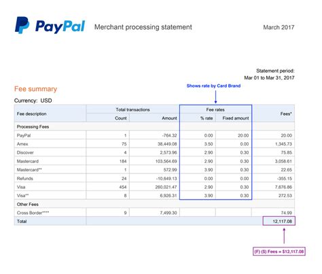This screenshot has height=274, width=322.
Task: Click the 'Visa**' row label
Action: coord(22,196)
